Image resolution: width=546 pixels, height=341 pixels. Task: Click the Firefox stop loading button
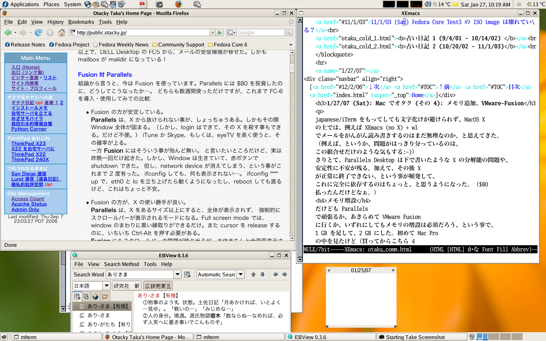[x=50, y=32]
